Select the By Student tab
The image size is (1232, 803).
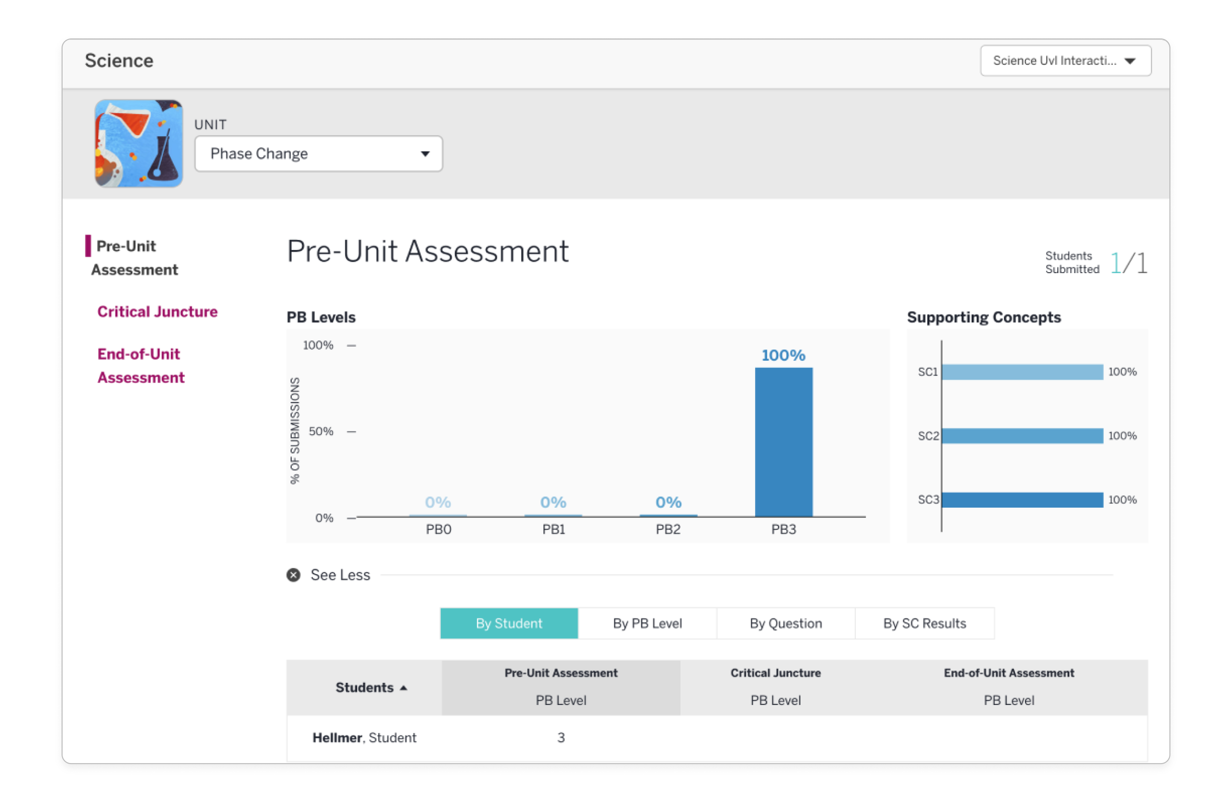coord(509,623)
